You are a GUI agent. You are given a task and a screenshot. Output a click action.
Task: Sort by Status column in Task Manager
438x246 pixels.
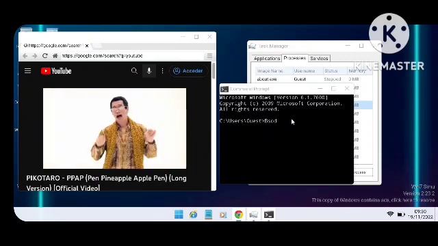click(335, 71)
